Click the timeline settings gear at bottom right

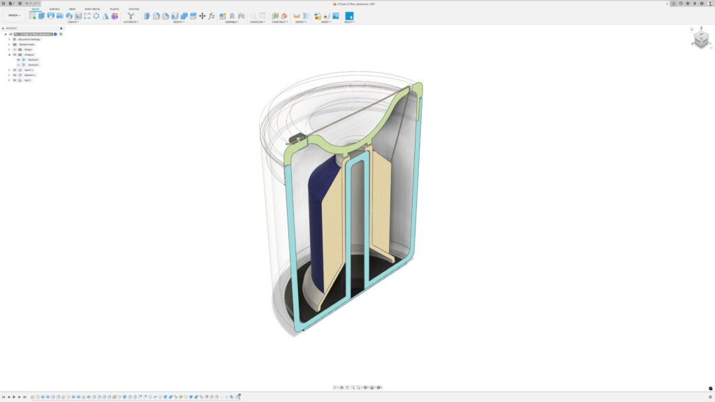(x=710, y=397)
